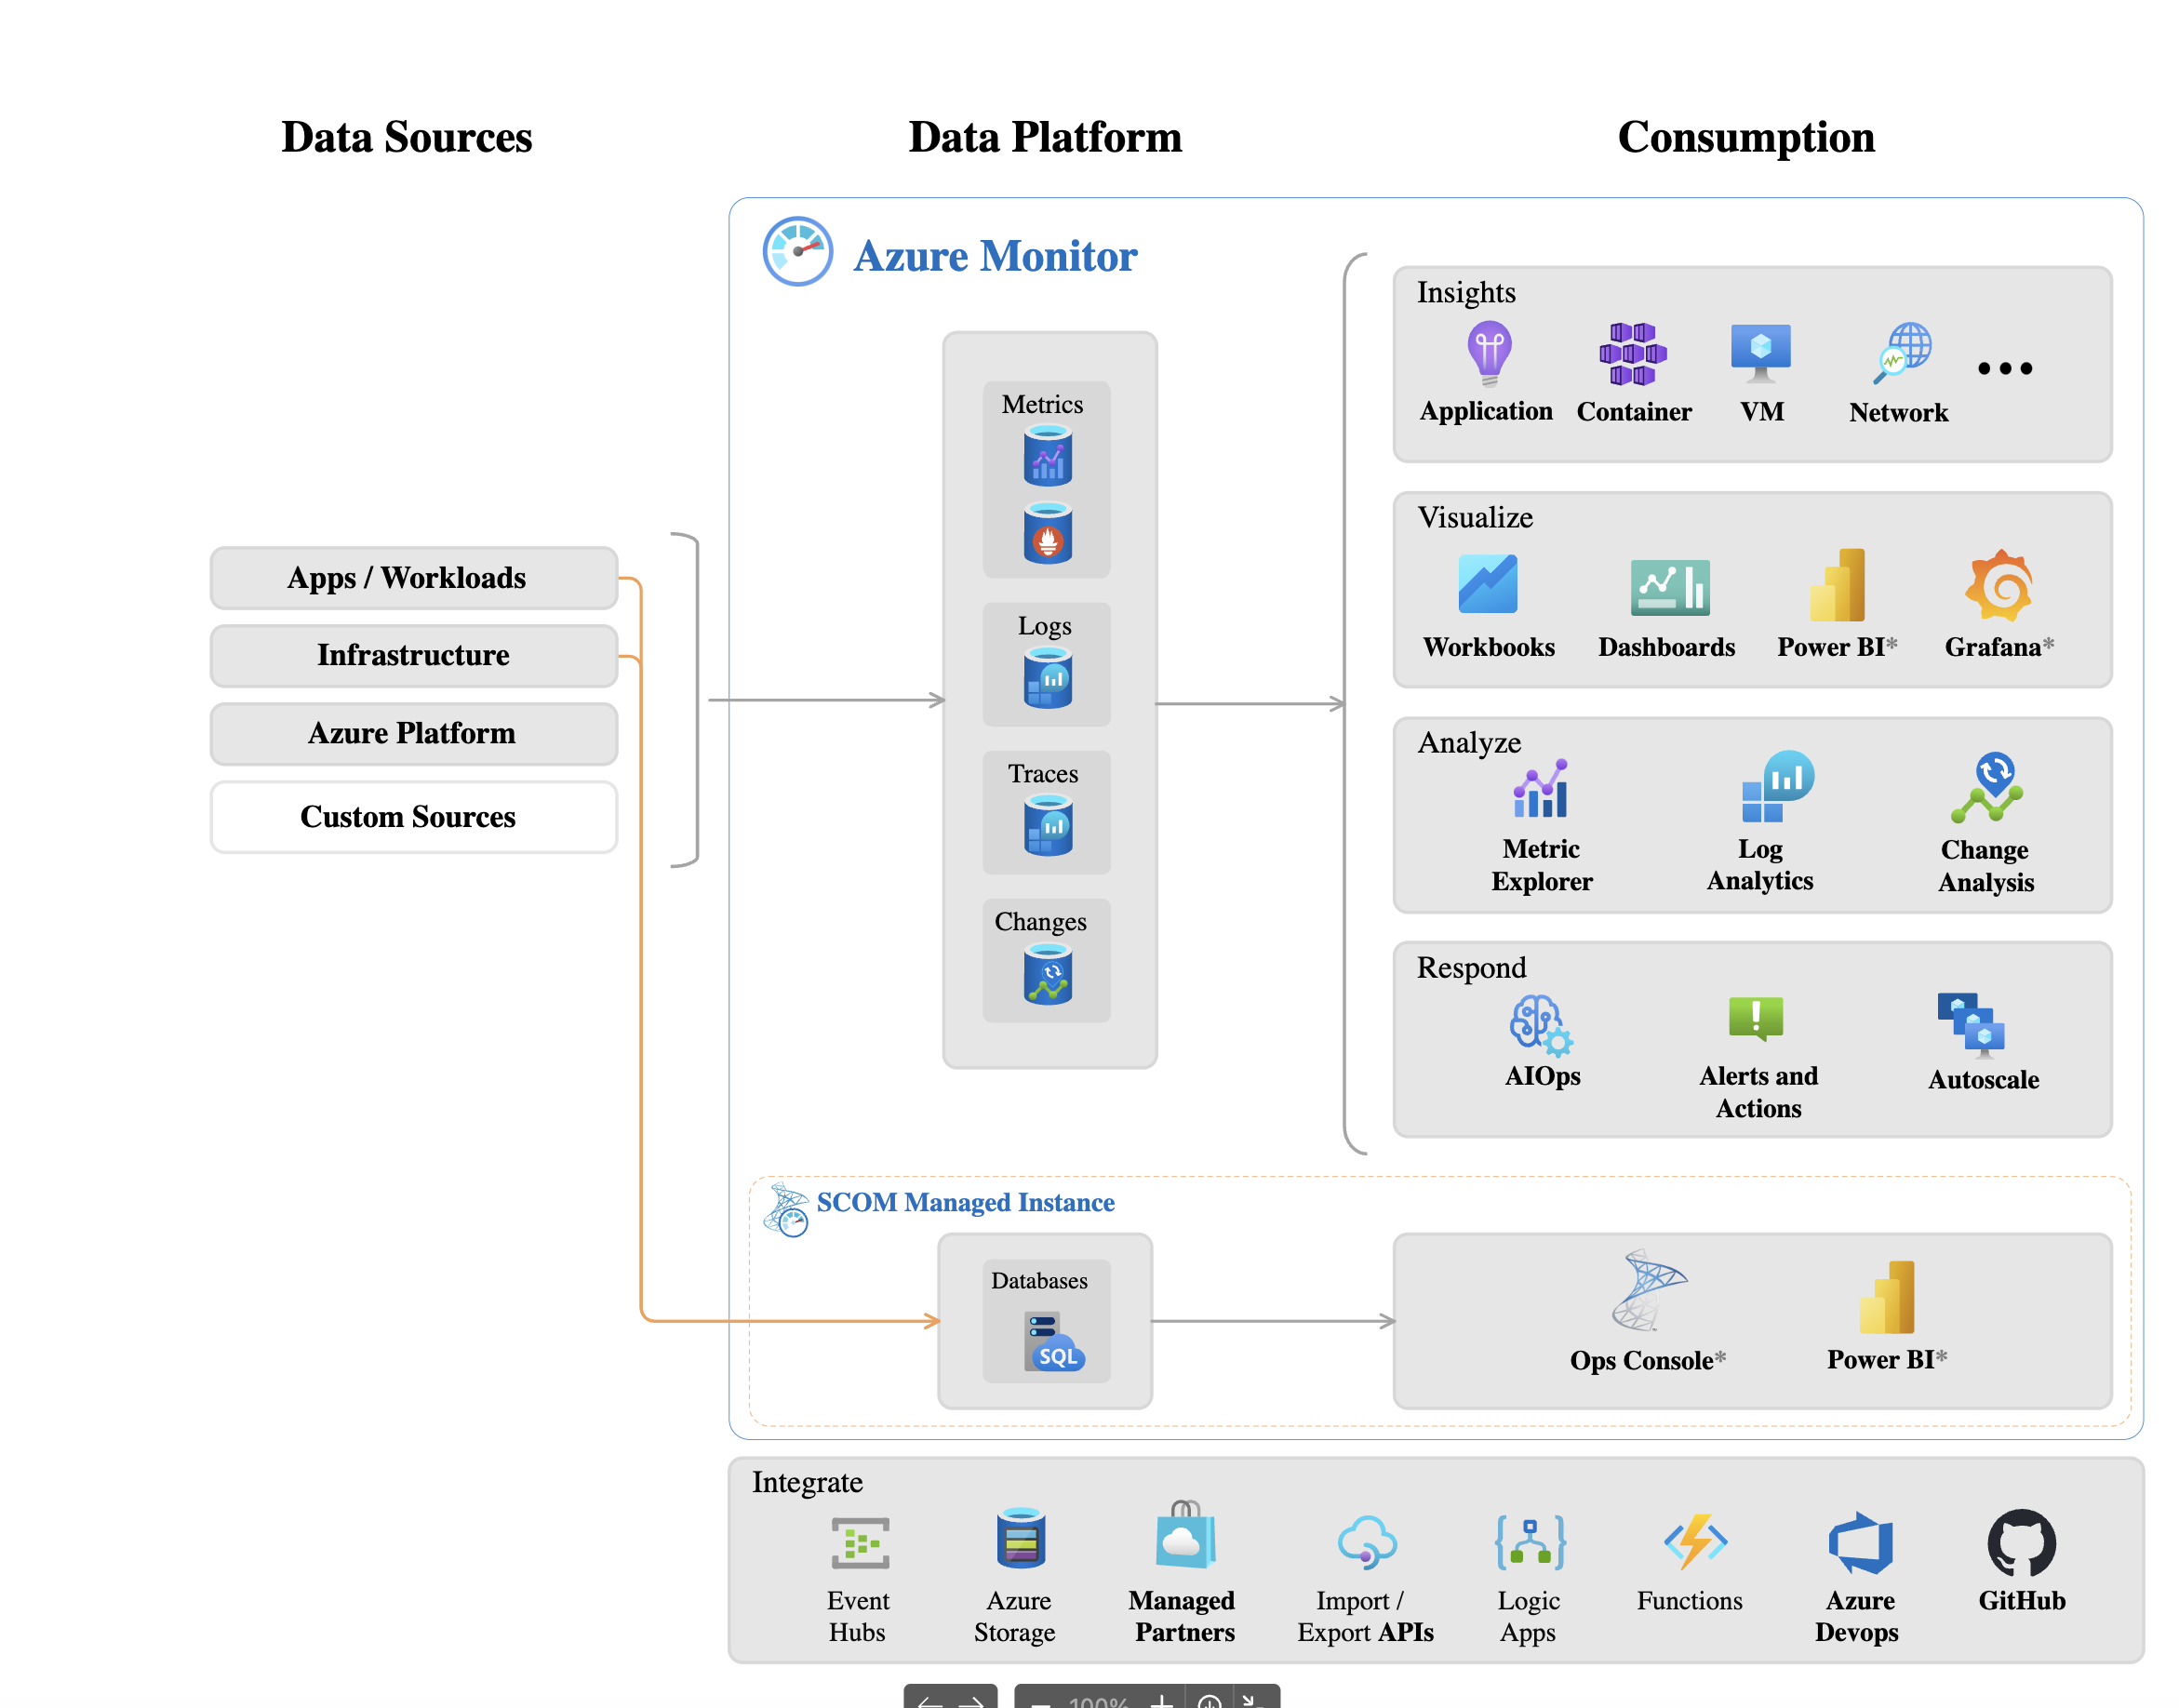Click the Azure Devops icon
Image resolution: width=2179 pixels, height=1708 pixels.
tap(1860, 1543)
